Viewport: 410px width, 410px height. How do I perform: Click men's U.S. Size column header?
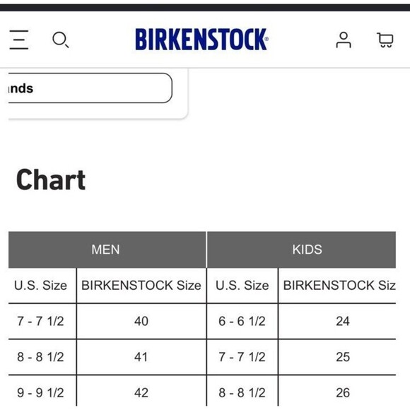(x=40, y=286)
